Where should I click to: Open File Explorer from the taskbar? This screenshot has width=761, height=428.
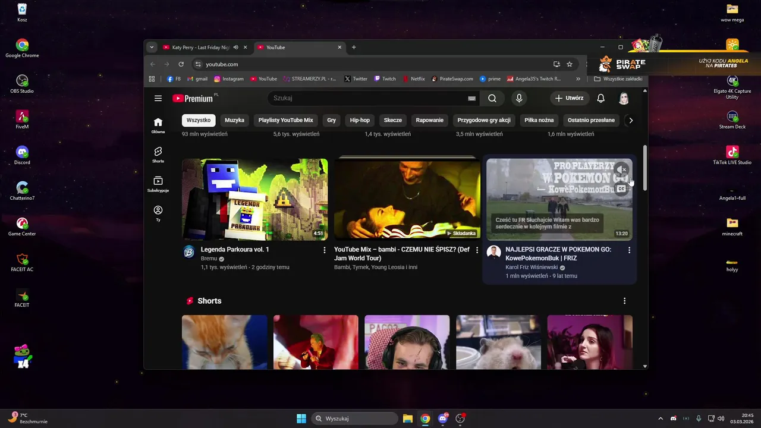407,418
